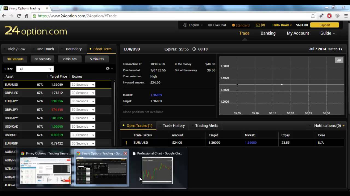Go to the Banking menu
The height and width of the screenshot is (196, 350).
pos(268,33)
